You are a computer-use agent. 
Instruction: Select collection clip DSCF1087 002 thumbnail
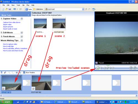59,24
